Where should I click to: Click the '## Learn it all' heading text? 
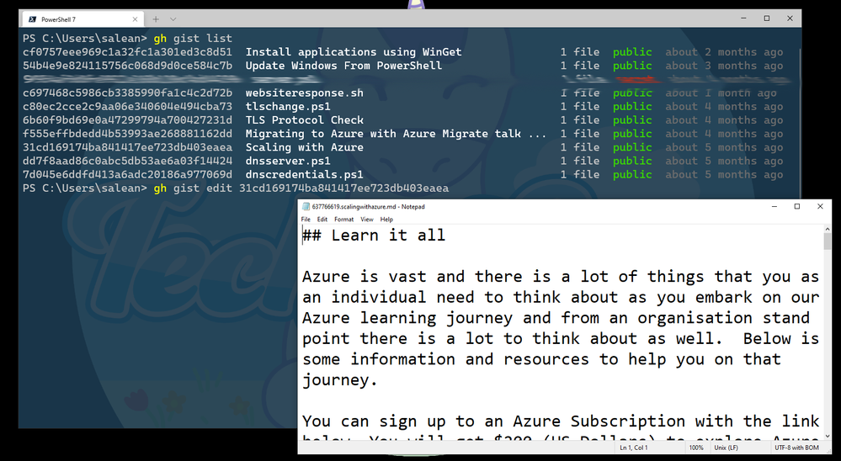coord(374,236)
